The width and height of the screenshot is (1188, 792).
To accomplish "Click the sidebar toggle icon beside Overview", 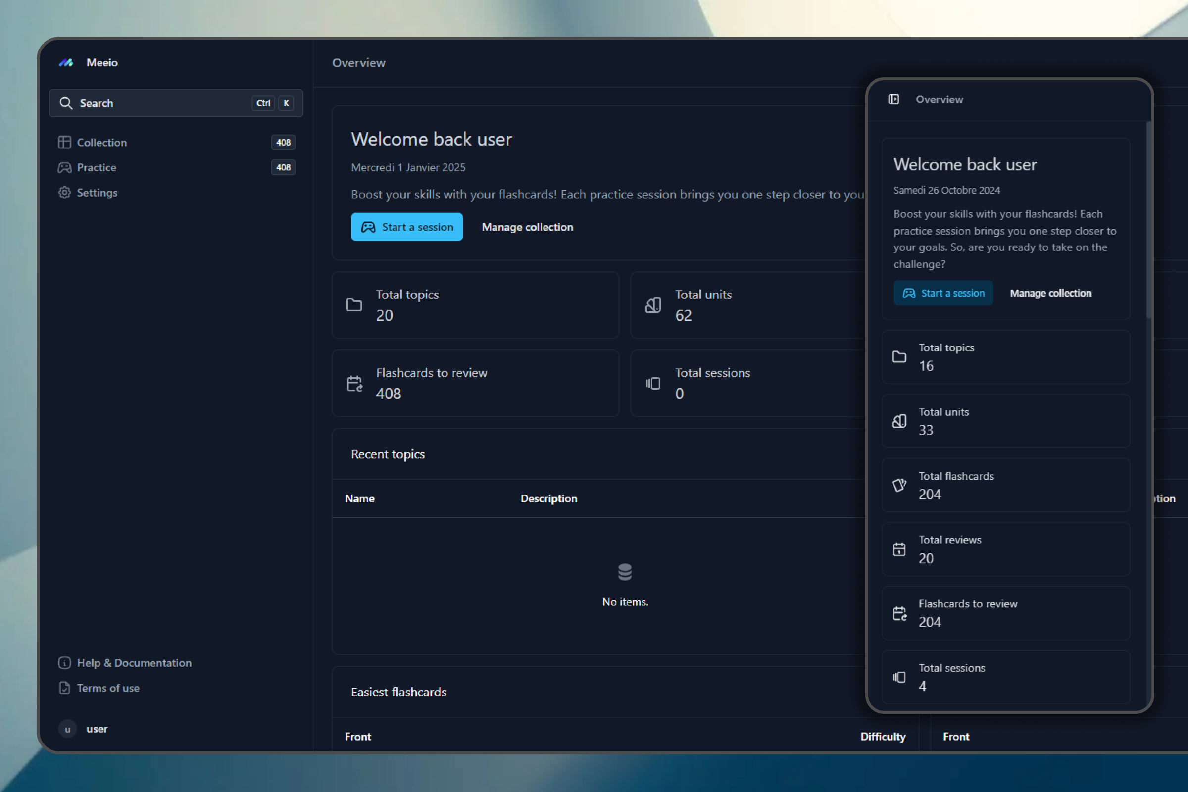I will pos(893,99).
